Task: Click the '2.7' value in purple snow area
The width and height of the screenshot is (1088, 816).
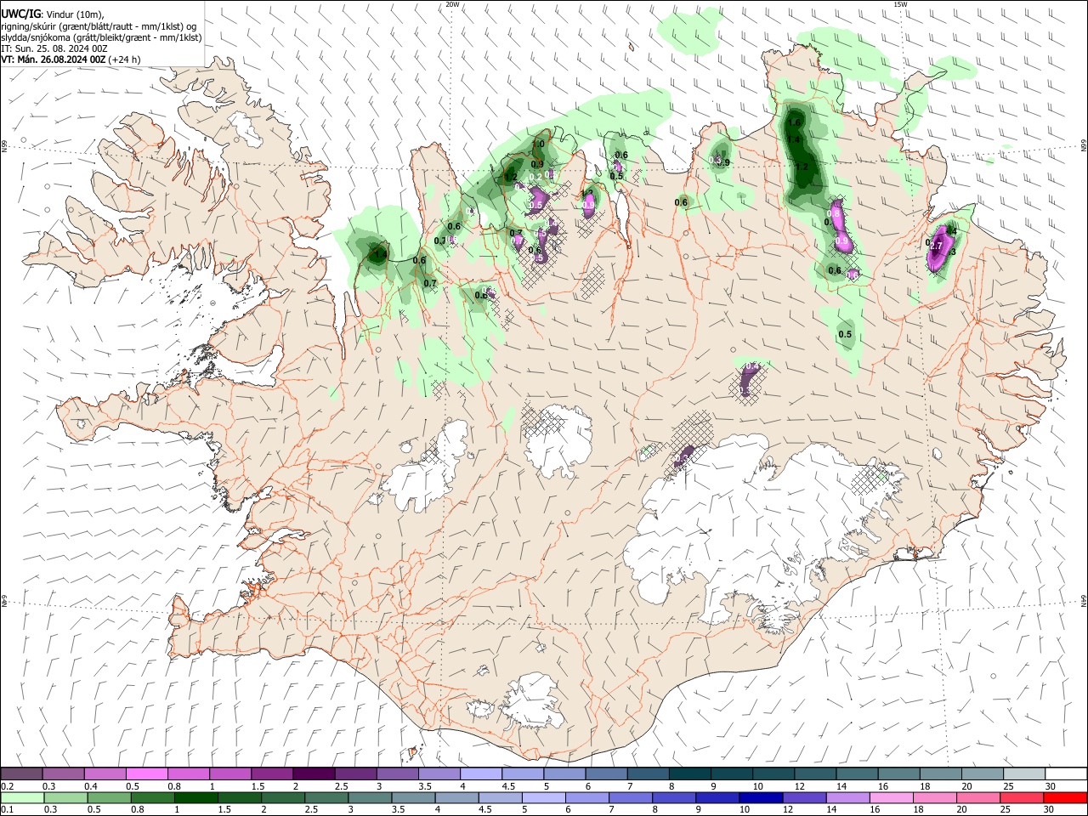Action: click(x=938, y=246)
